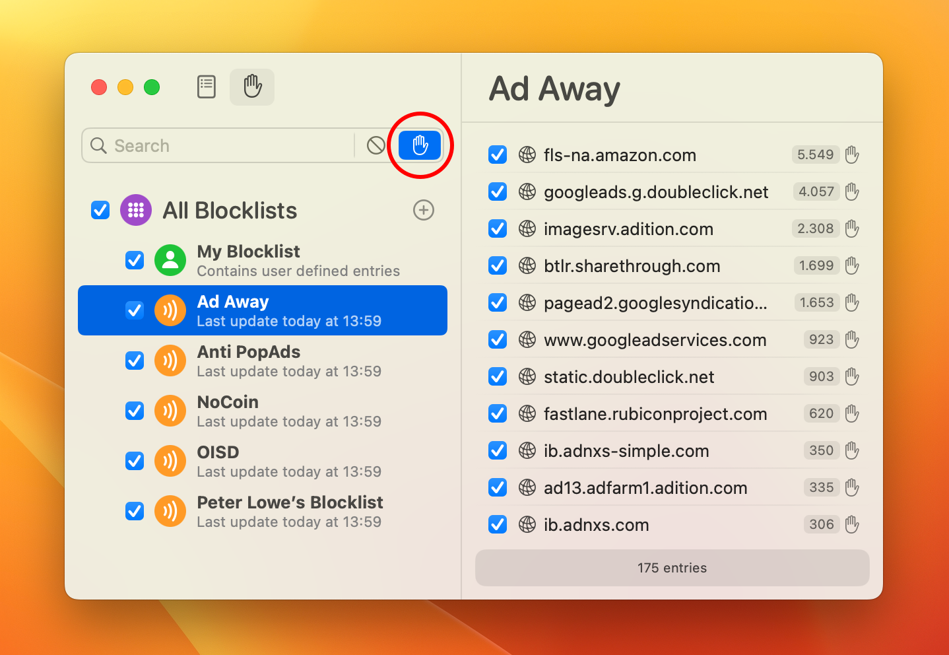Open the log list view toolbar icon
Screen dimensions: 949x655
(207, 86)
